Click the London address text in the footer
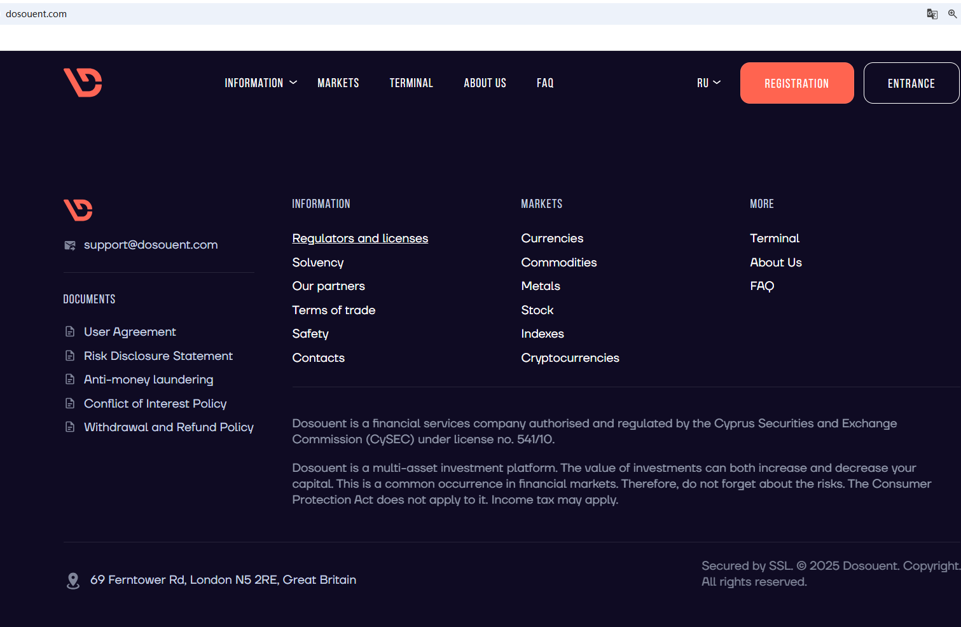This screenshot has width=961, height=627. [x=223, y=580]
